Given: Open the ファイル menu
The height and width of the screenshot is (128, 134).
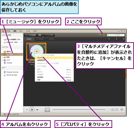Looking at the screenshot, I should (x=8, y=31).
